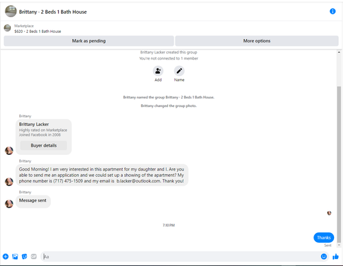Open the GIF picker icon
This screenshot has height=266, width=343.
point(34,256)
